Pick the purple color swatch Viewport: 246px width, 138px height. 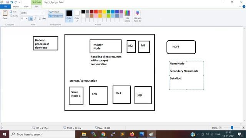tap(121, 11)
